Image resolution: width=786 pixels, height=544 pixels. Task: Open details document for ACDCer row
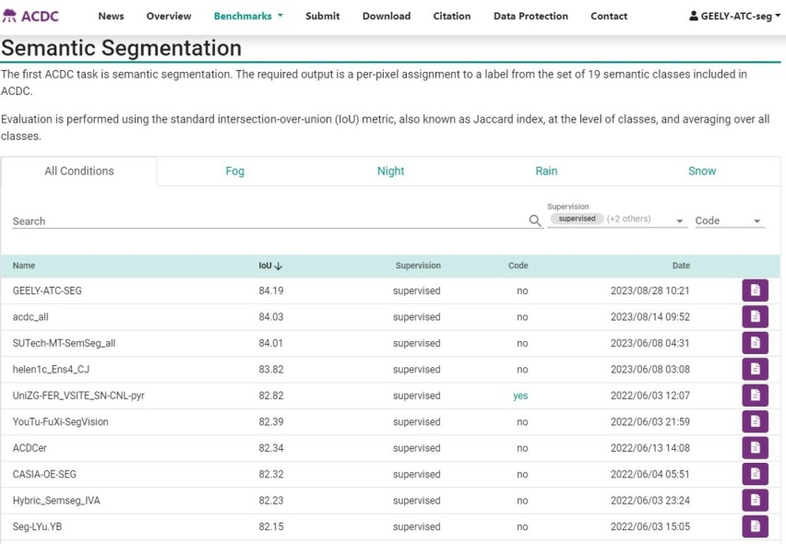pos(755,448)
